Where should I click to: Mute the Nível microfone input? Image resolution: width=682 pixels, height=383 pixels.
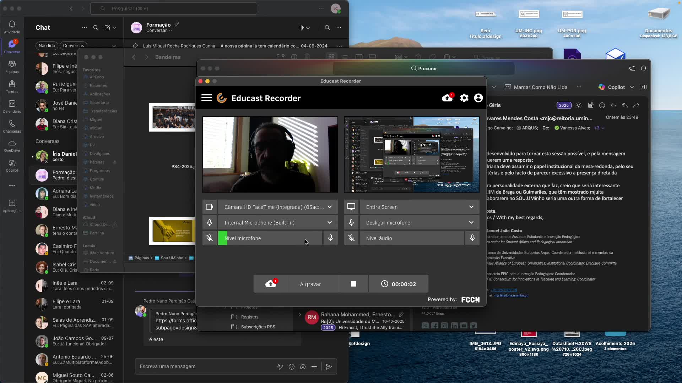click(x=210, y=238)
